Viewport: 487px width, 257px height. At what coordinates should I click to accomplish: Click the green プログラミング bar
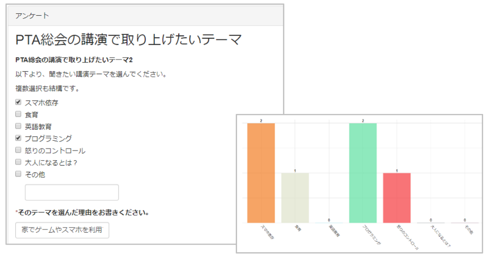(363, 173)
